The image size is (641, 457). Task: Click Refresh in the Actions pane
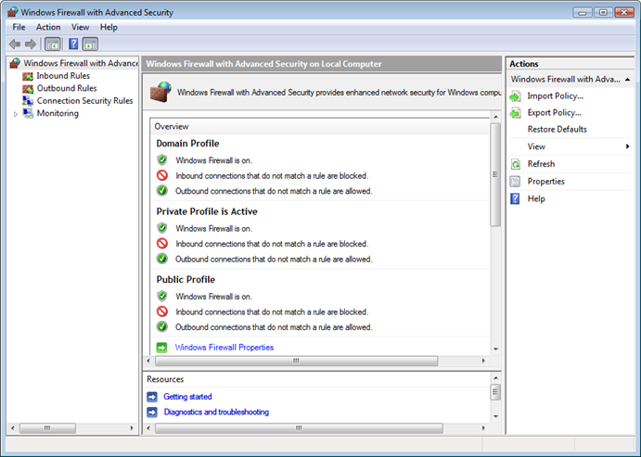541,164
